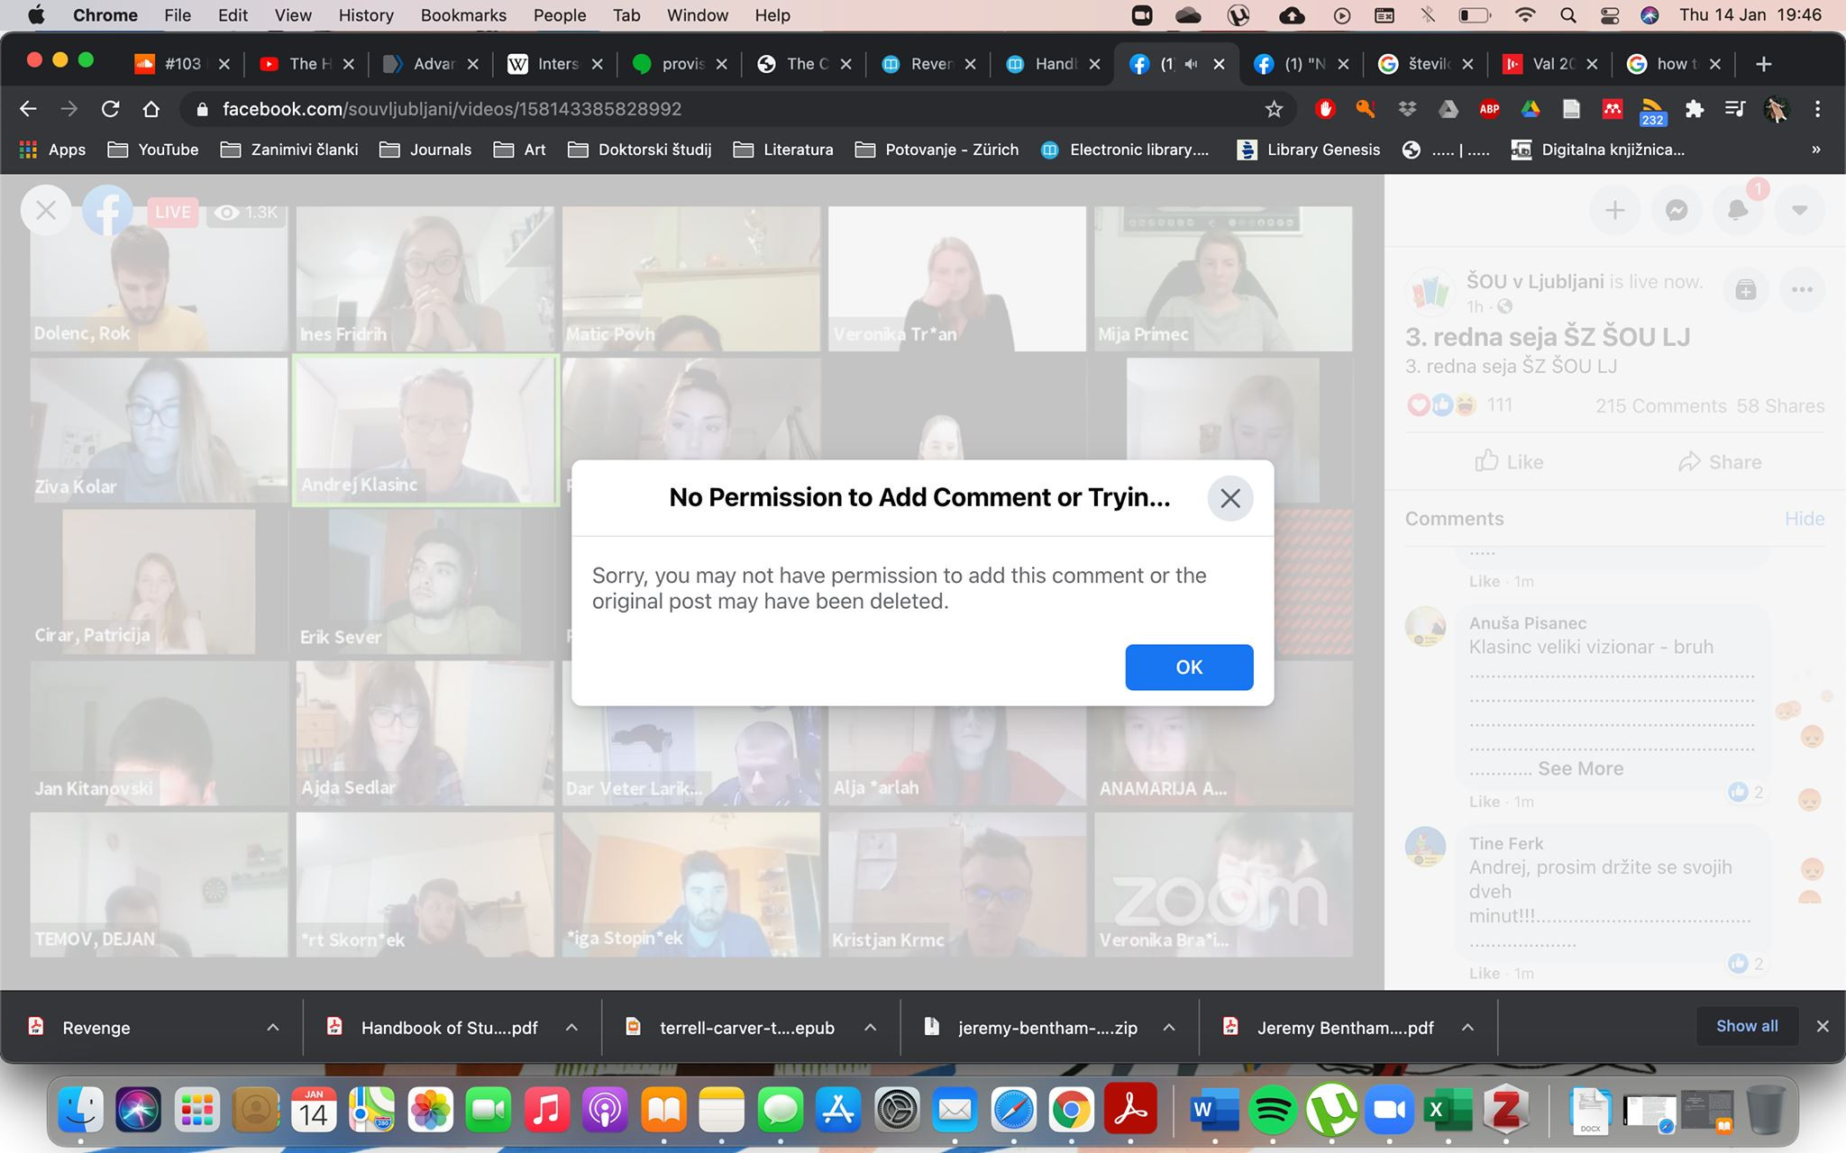Expand the hidden bookmarks overflow chevron
Viewport: 1846px width, 1153px height.
pos(1815,150)
